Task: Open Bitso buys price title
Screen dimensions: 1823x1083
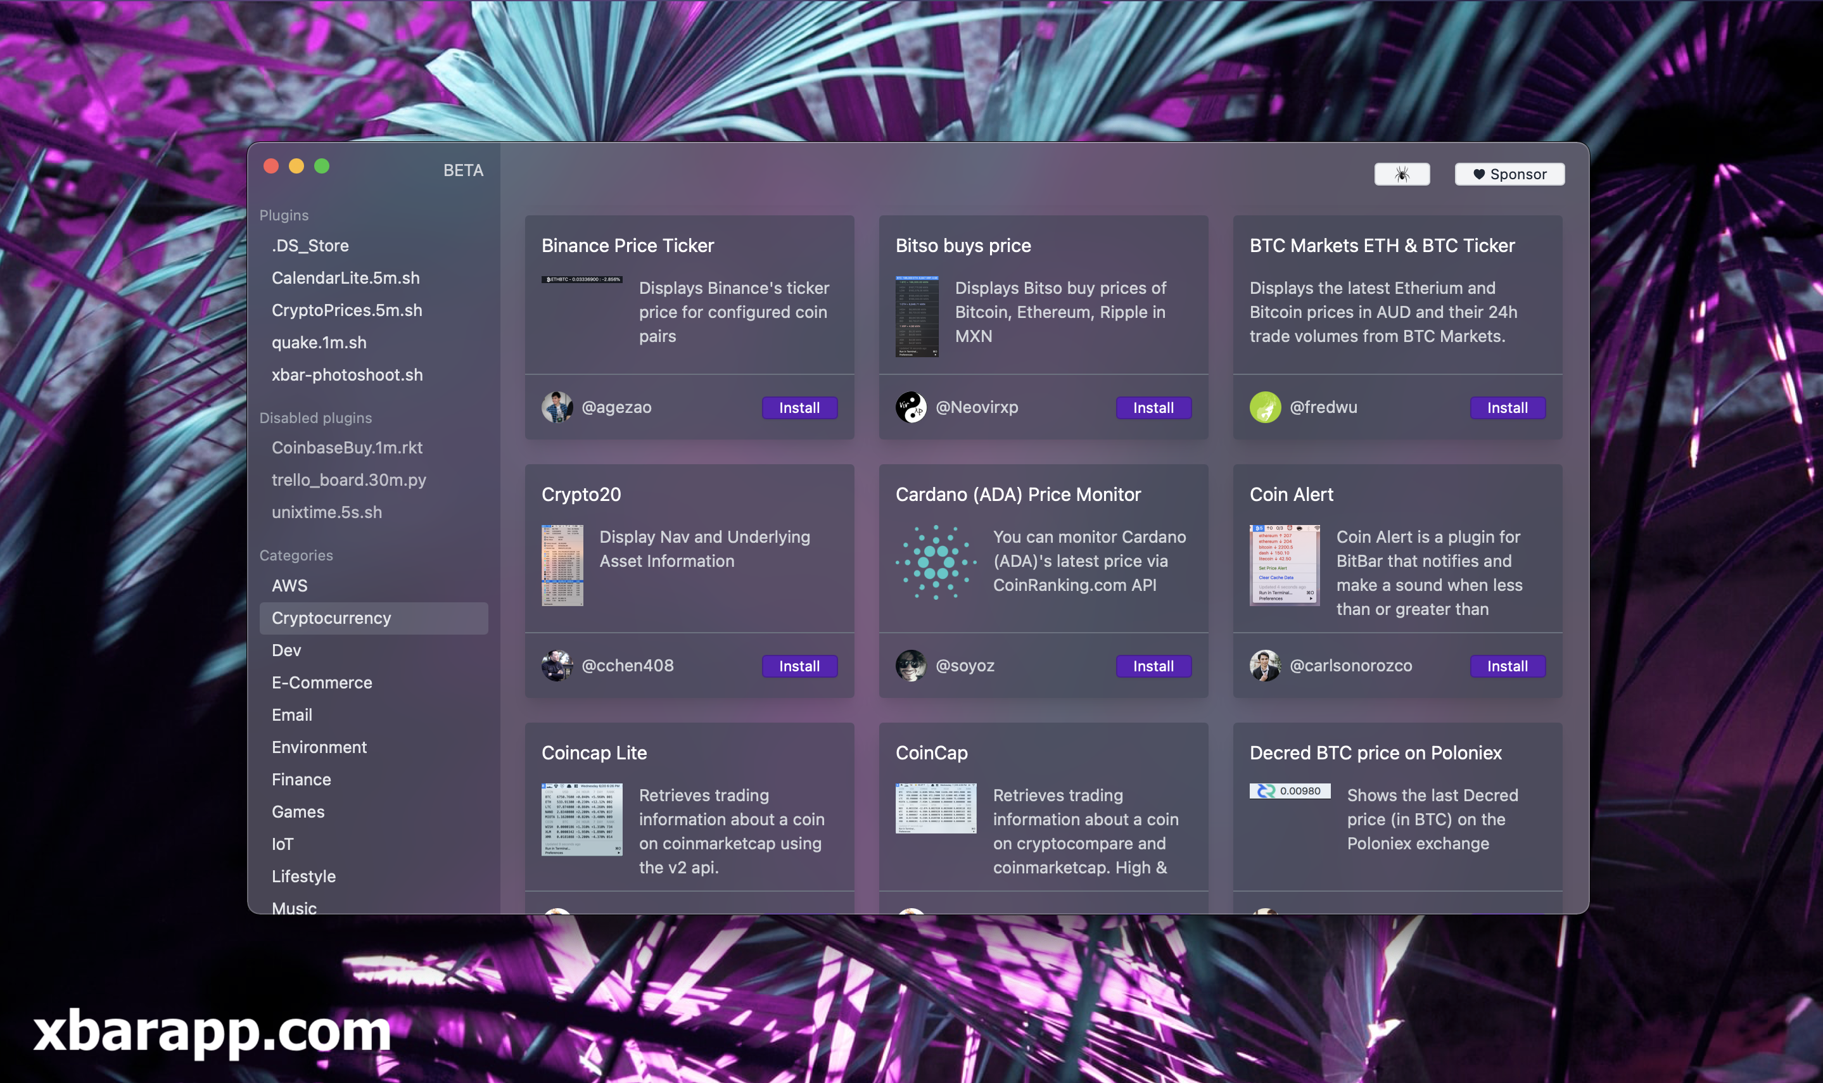Action: click(x=963, y=246)
